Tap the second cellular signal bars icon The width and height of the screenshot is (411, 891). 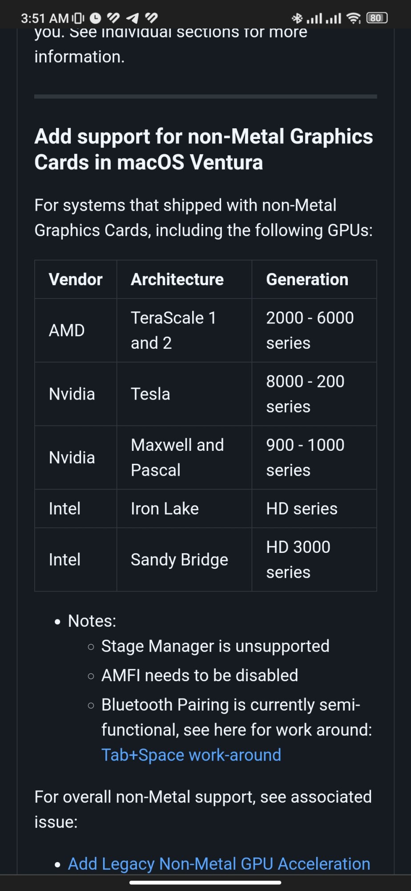click(x=333, y=18)
